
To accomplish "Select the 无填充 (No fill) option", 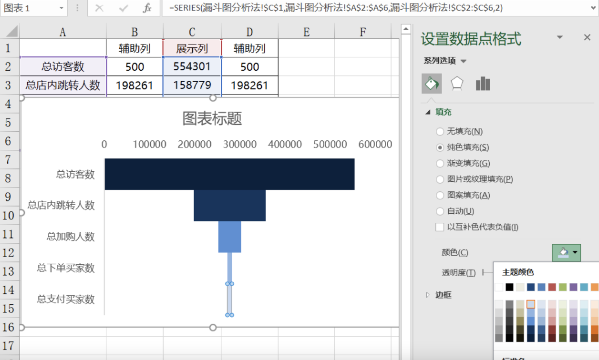I will click(x=440, y=131).
